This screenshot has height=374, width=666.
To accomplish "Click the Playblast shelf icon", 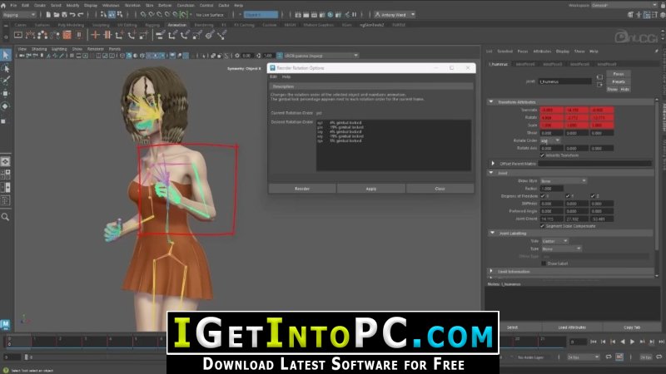I will (x=18, y=35).
